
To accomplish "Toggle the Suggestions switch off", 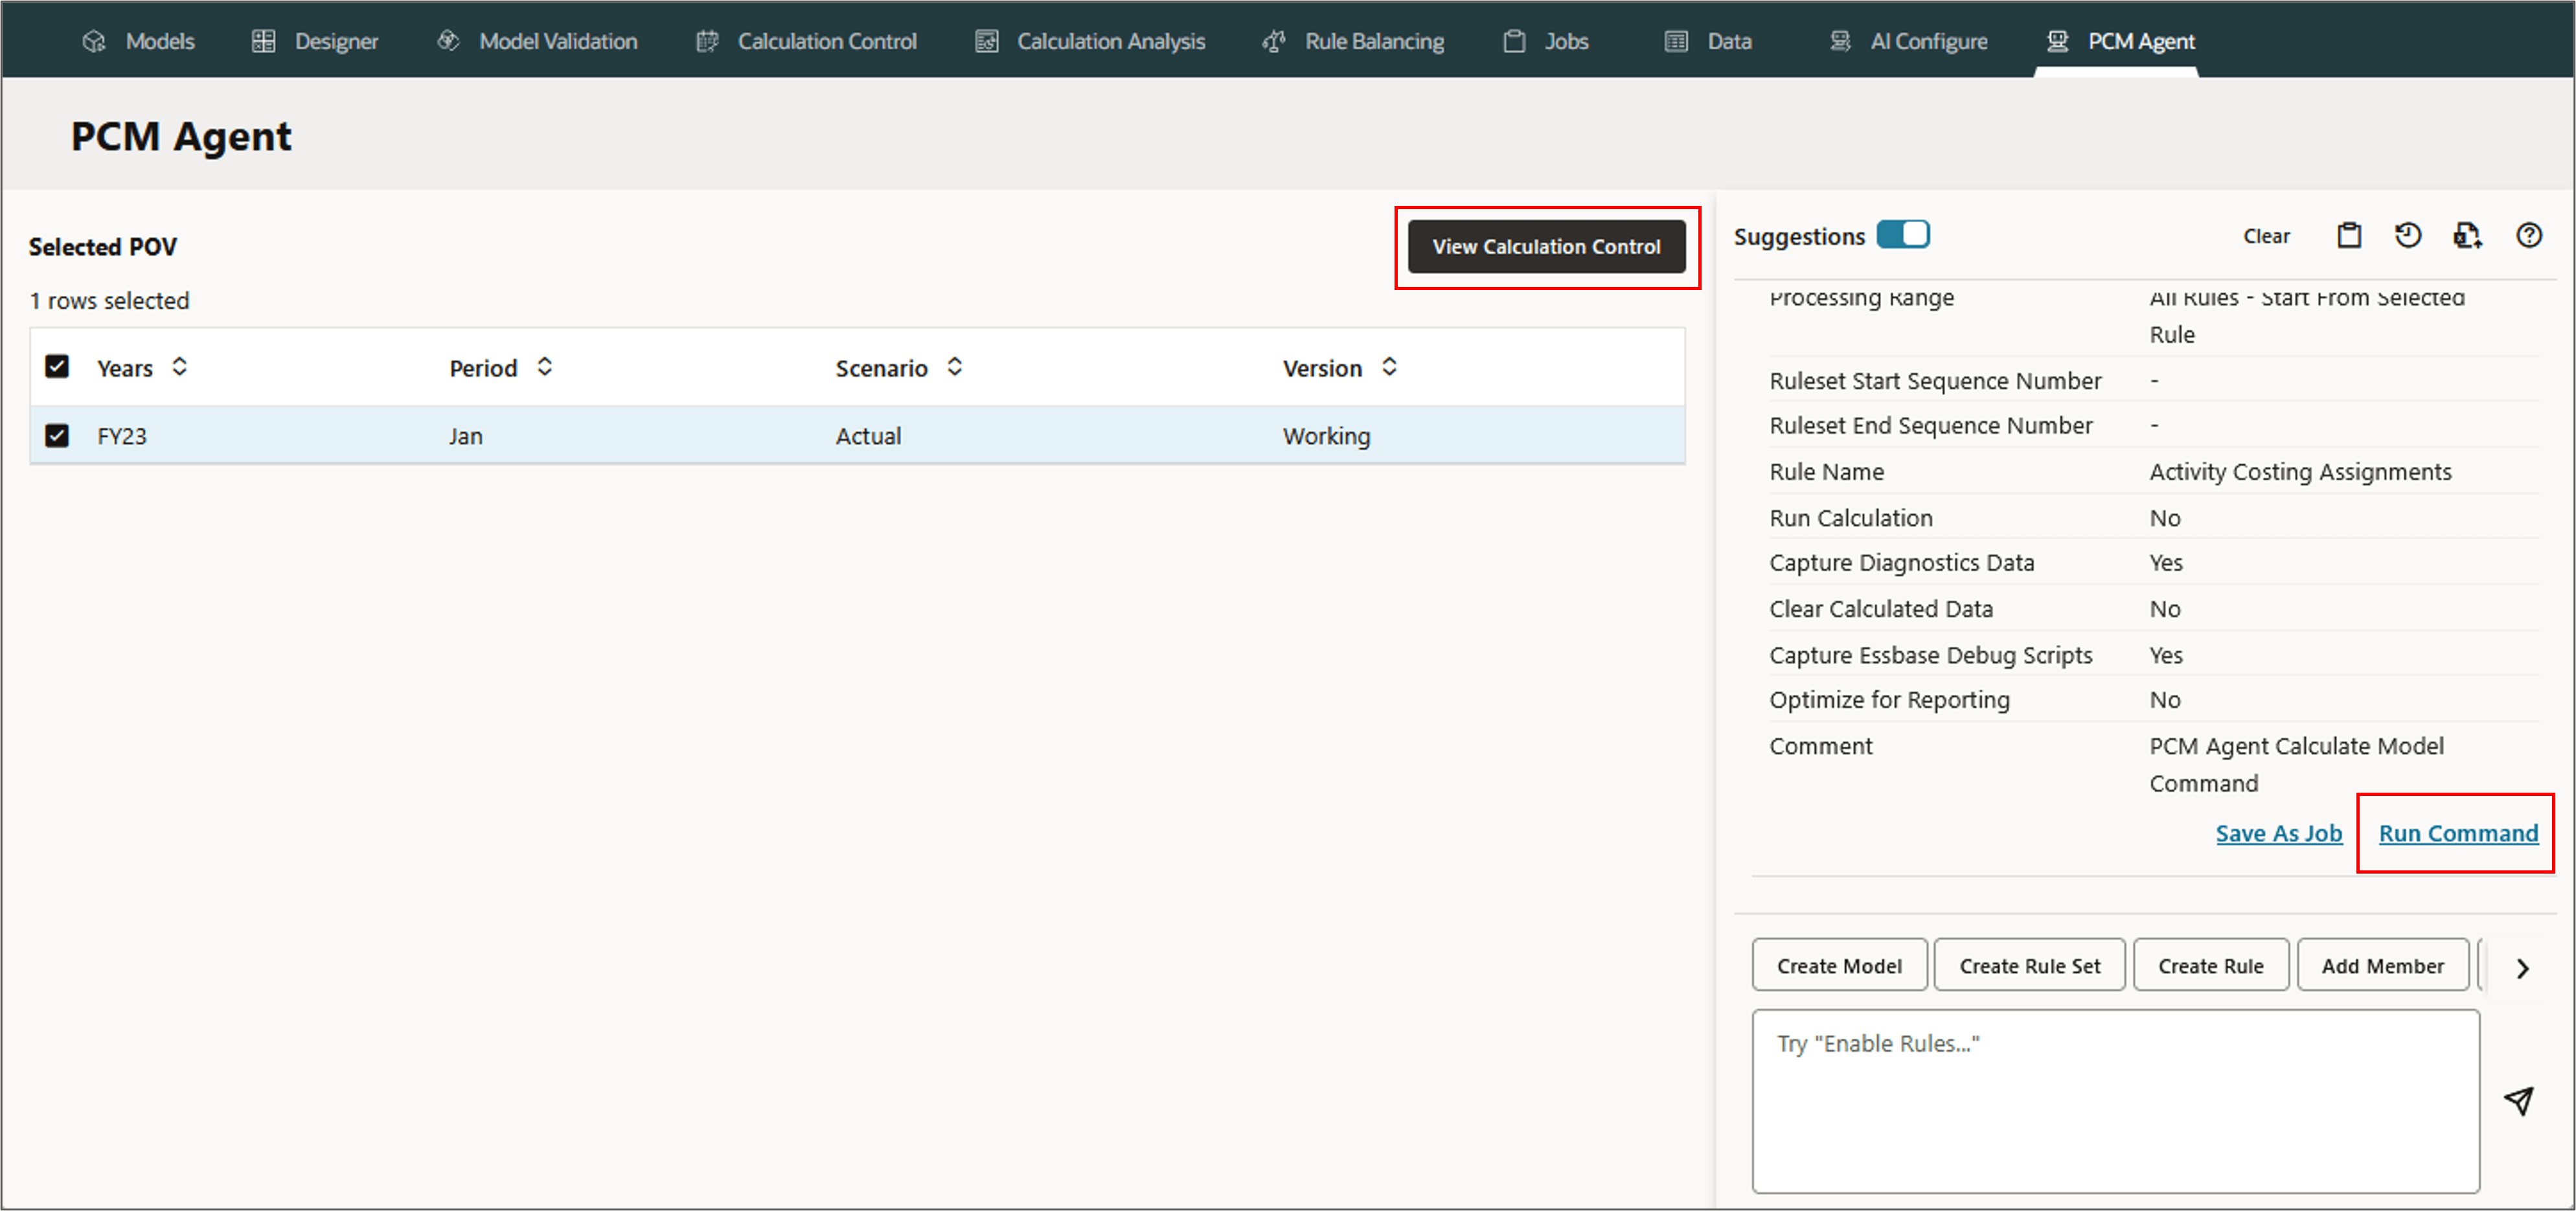I will [x=1902, y=235].
